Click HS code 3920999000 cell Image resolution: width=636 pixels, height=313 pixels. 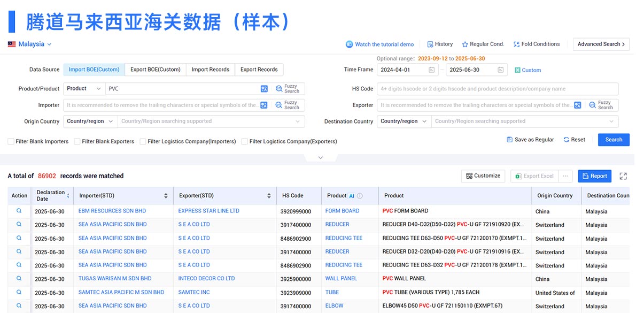[x=296, y=211]
